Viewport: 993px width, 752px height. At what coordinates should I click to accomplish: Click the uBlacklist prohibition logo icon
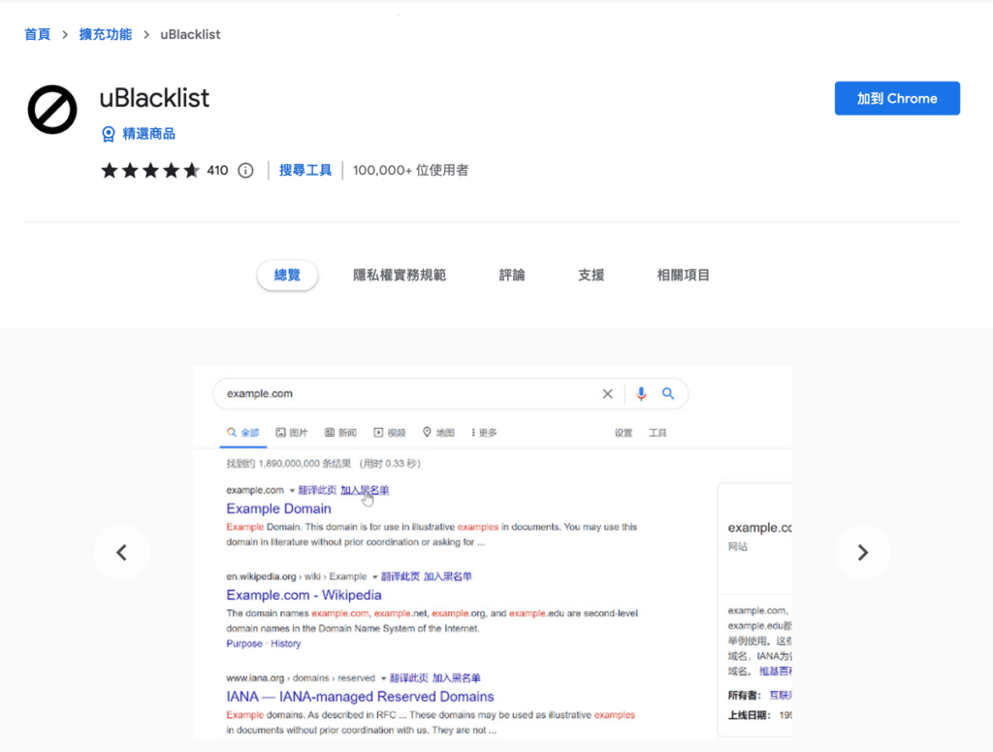coord(52,110)
